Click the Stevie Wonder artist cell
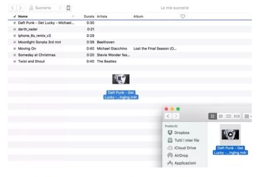Image resolution: width=263 pixels, height=177 pixels. (113, 55)
